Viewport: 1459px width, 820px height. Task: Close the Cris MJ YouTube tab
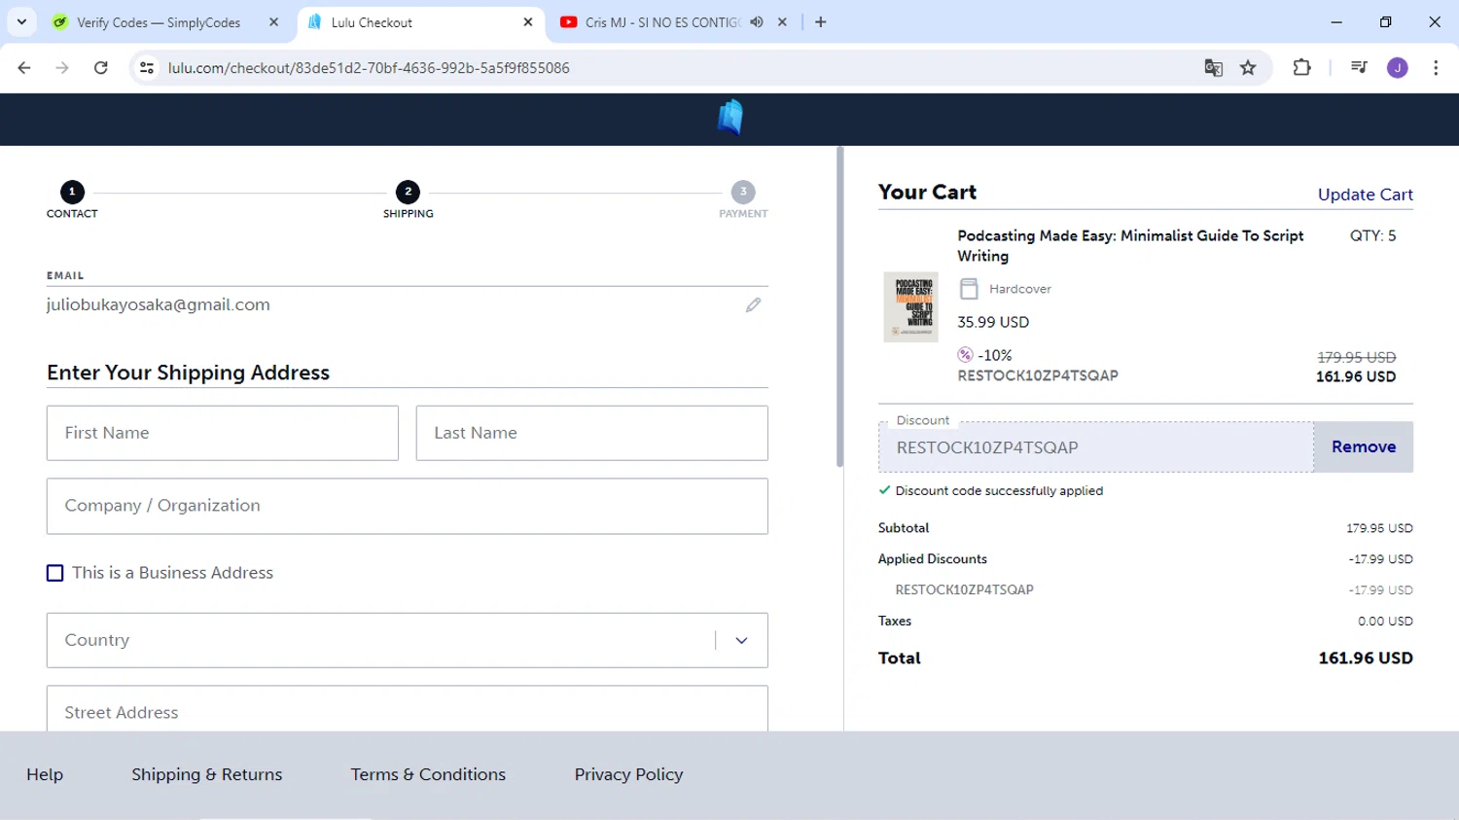pyautogui.click(x=782, y=22)
